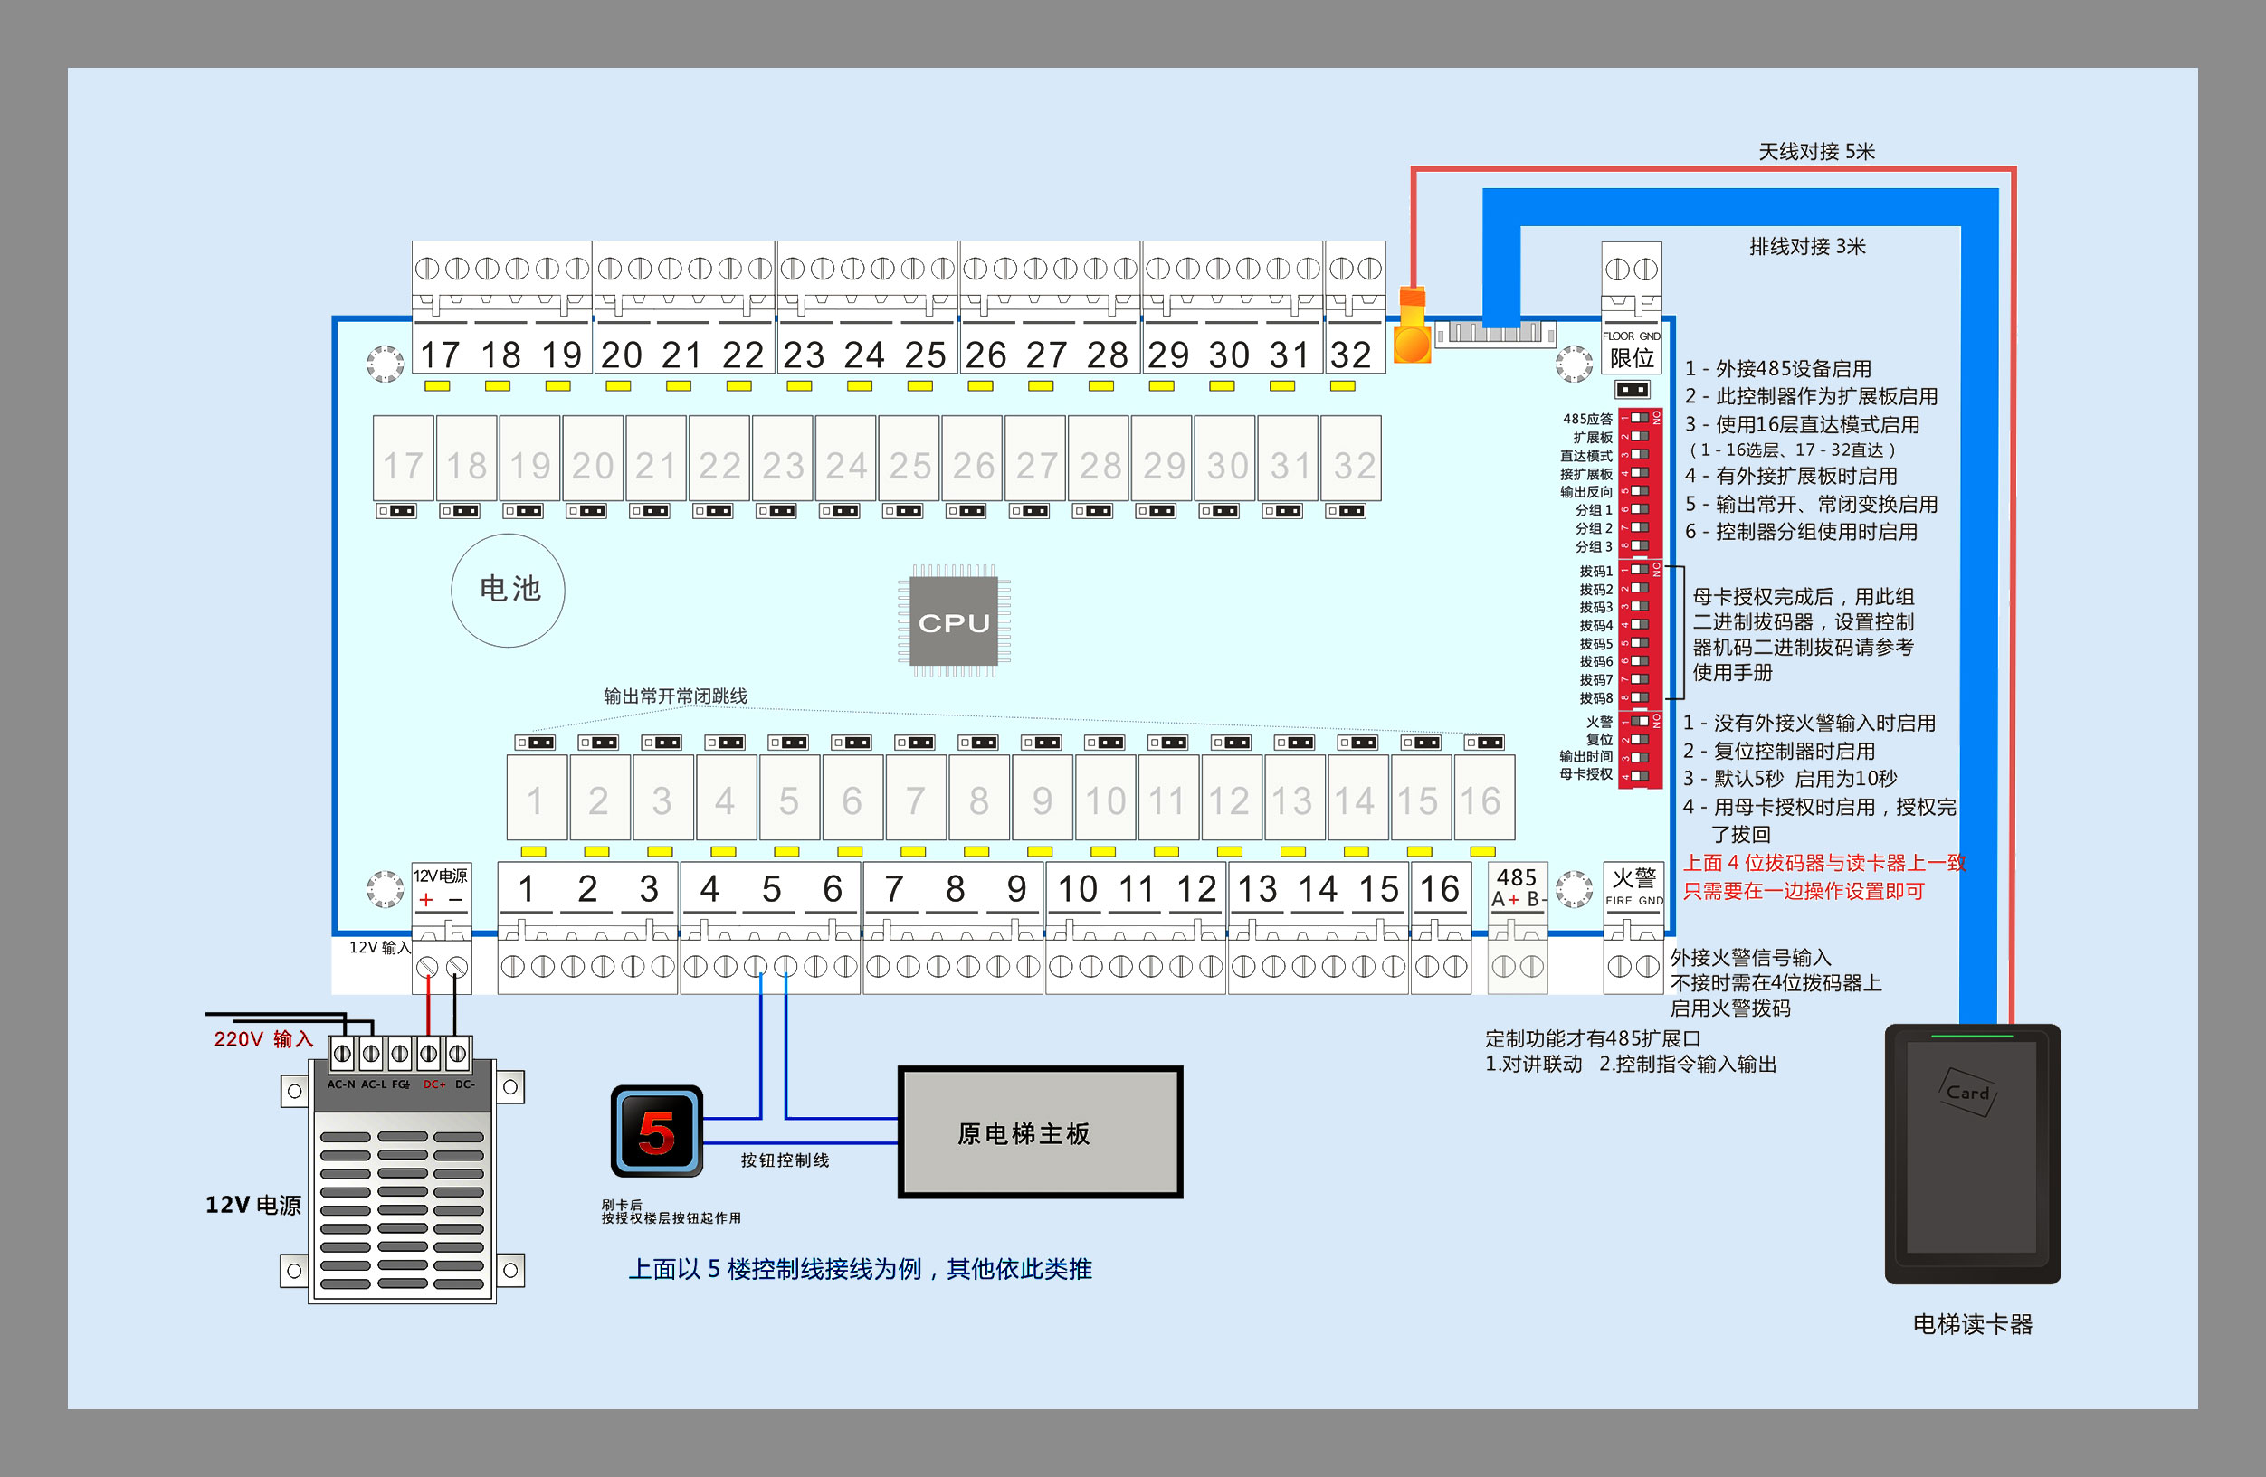Click relay module number 5
Screen dimensions: 2266x1477
point(788,798)
